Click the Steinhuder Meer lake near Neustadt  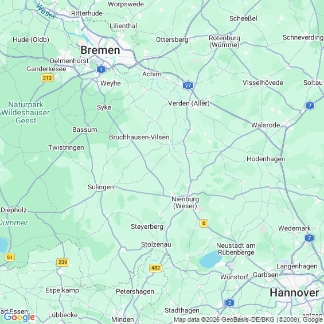tap(210, 259)
